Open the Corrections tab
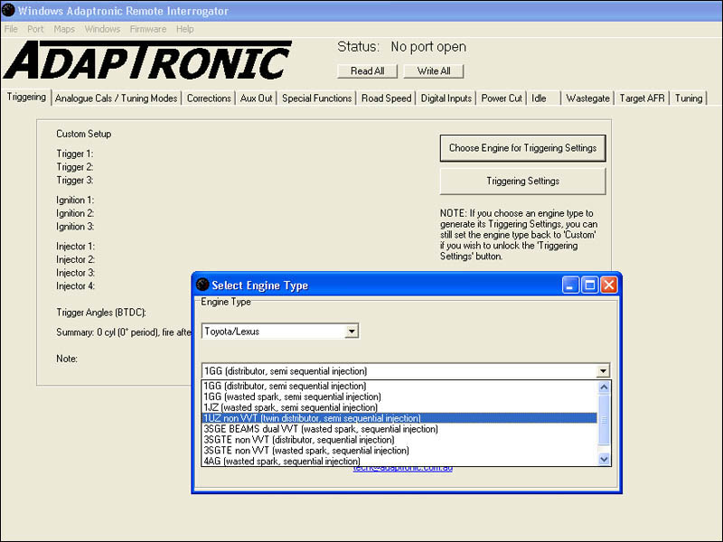This screenshot has height=542, width=723. click(209, 98)
